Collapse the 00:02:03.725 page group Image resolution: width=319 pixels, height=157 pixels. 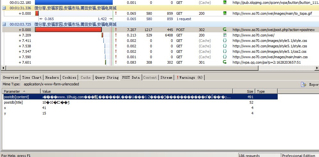pos(4,24)
